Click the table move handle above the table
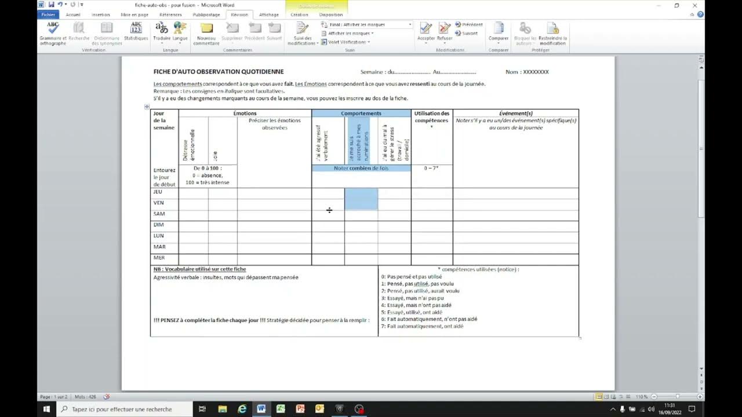 147,107
